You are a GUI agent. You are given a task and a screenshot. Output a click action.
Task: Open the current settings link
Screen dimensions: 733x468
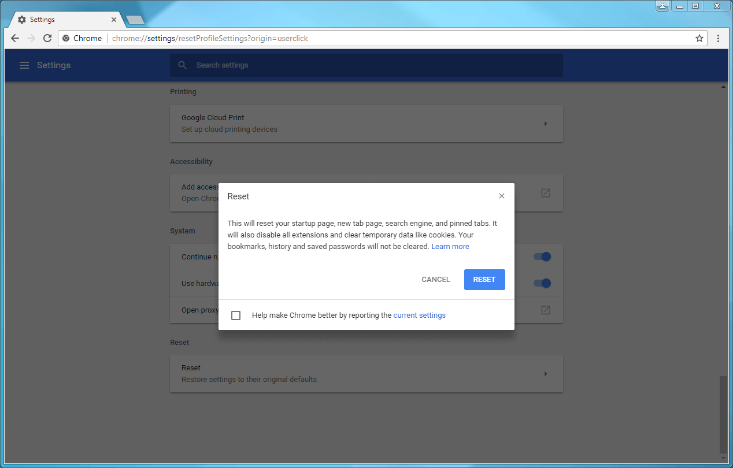(420, 315)
